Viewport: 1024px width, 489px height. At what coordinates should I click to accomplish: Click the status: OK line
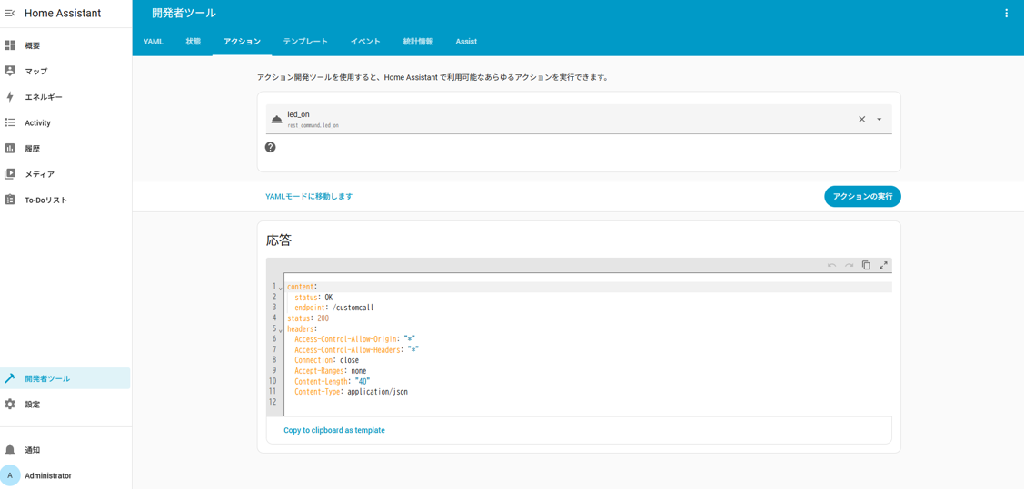click(x=313, y=298)
